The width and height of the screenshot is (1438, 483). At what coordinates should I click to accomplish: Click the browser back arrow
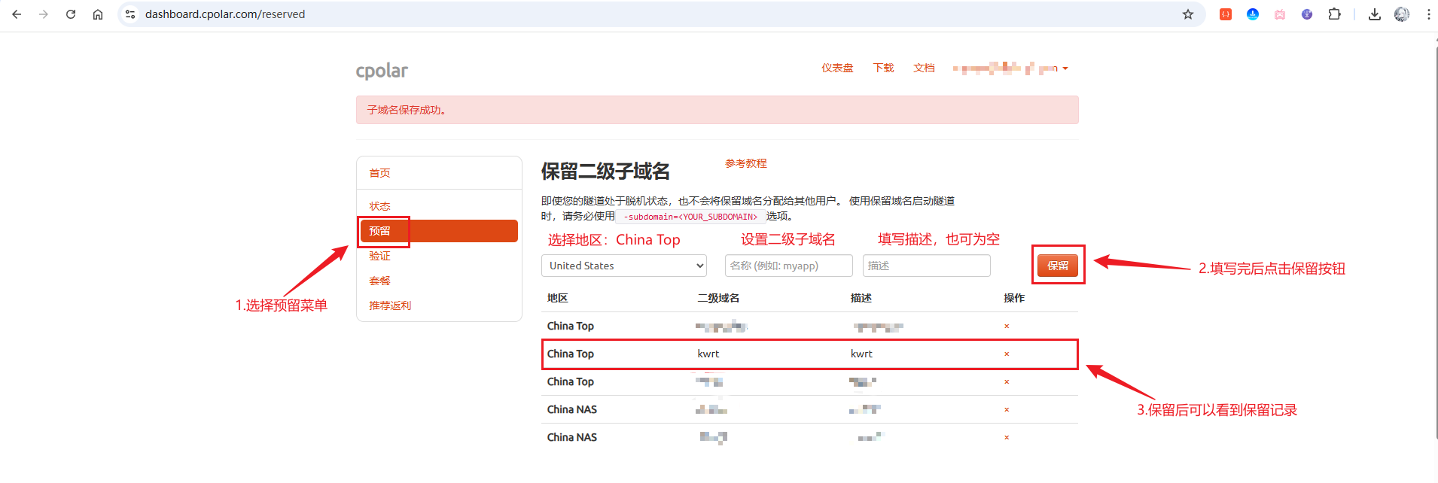pos(17,14)
